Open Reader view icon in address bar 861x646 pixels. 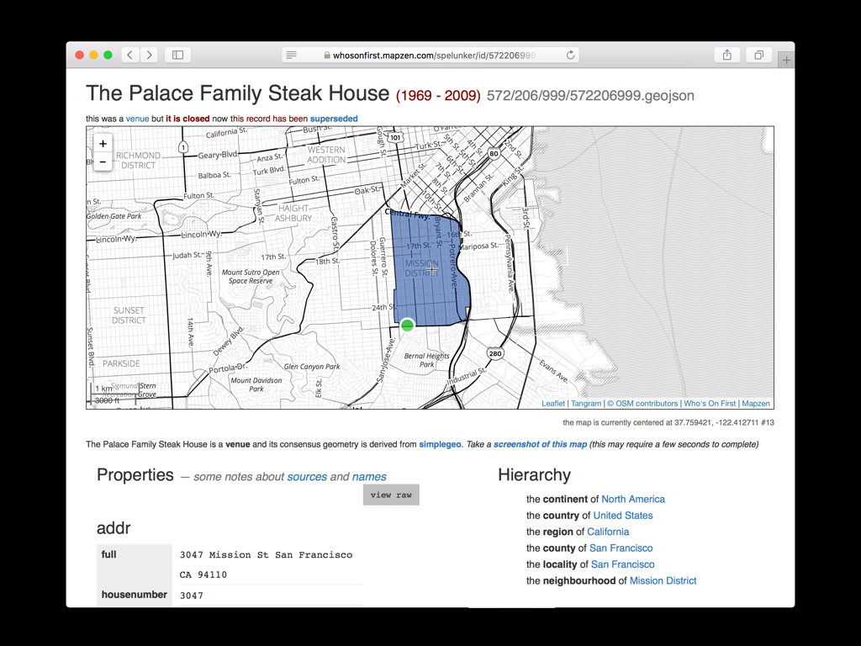(292, 56)
